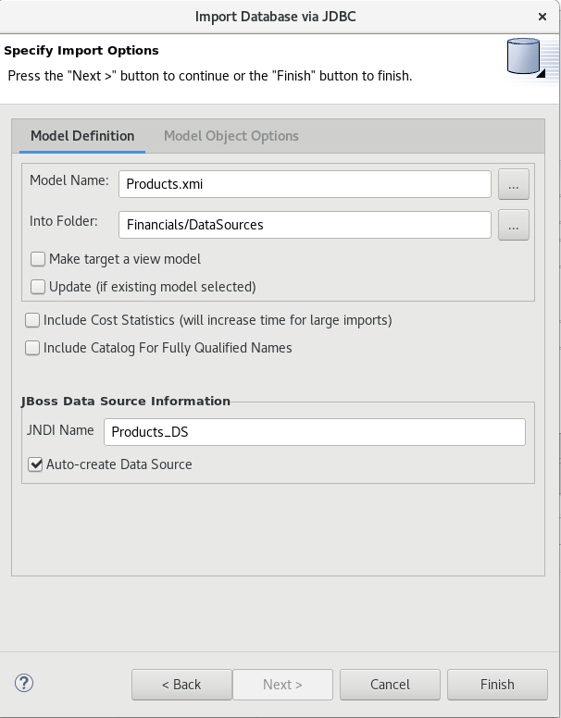Click Finish to complete import
This screenshot has width=561, height=718.
click(x=497, y=685)
